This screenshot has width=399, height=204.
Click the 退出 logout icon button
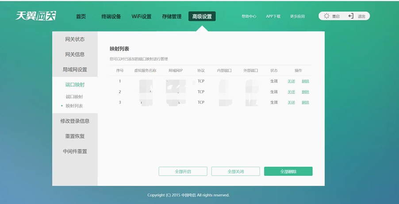coord(357,16)
